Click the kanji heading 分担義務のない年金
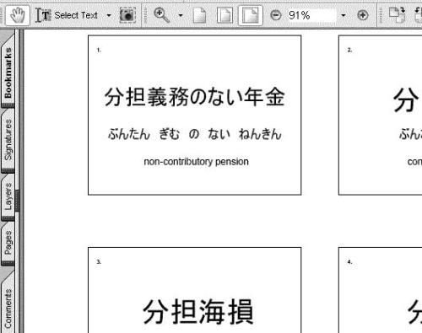Image resolution: width=422 pixels, height=333 pixels. point(195,97)
